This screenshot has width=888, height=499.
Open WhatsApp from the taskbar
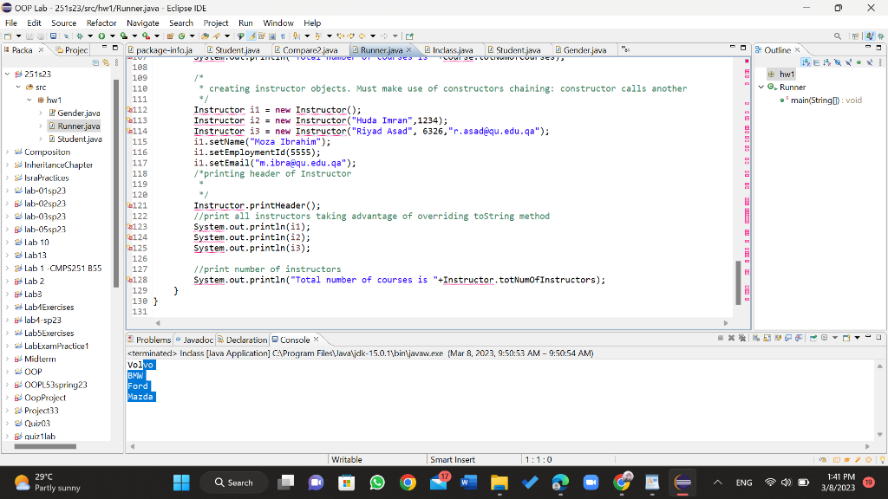[377, 483]
